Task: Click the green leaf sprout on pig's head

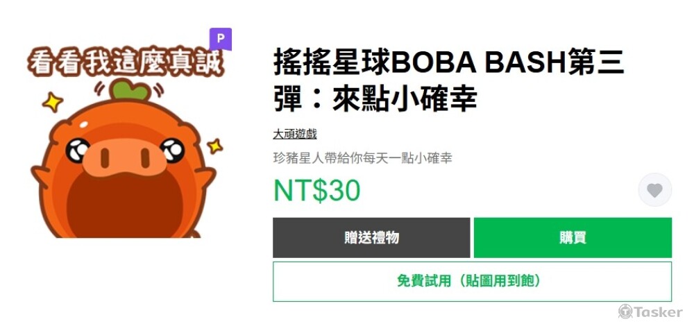Action: 129,89
